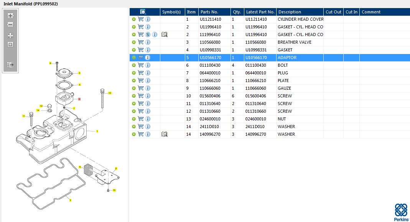The height and width of the screenshot is (222, 410).
Task: Click Cut Out column header
Action: point(333,12)
